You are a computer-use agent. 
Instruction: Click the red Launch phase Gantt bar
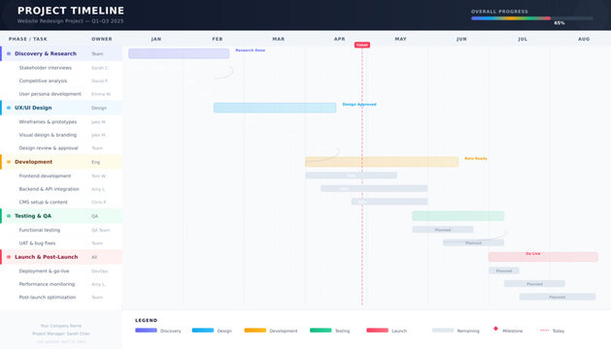[543, 257]
